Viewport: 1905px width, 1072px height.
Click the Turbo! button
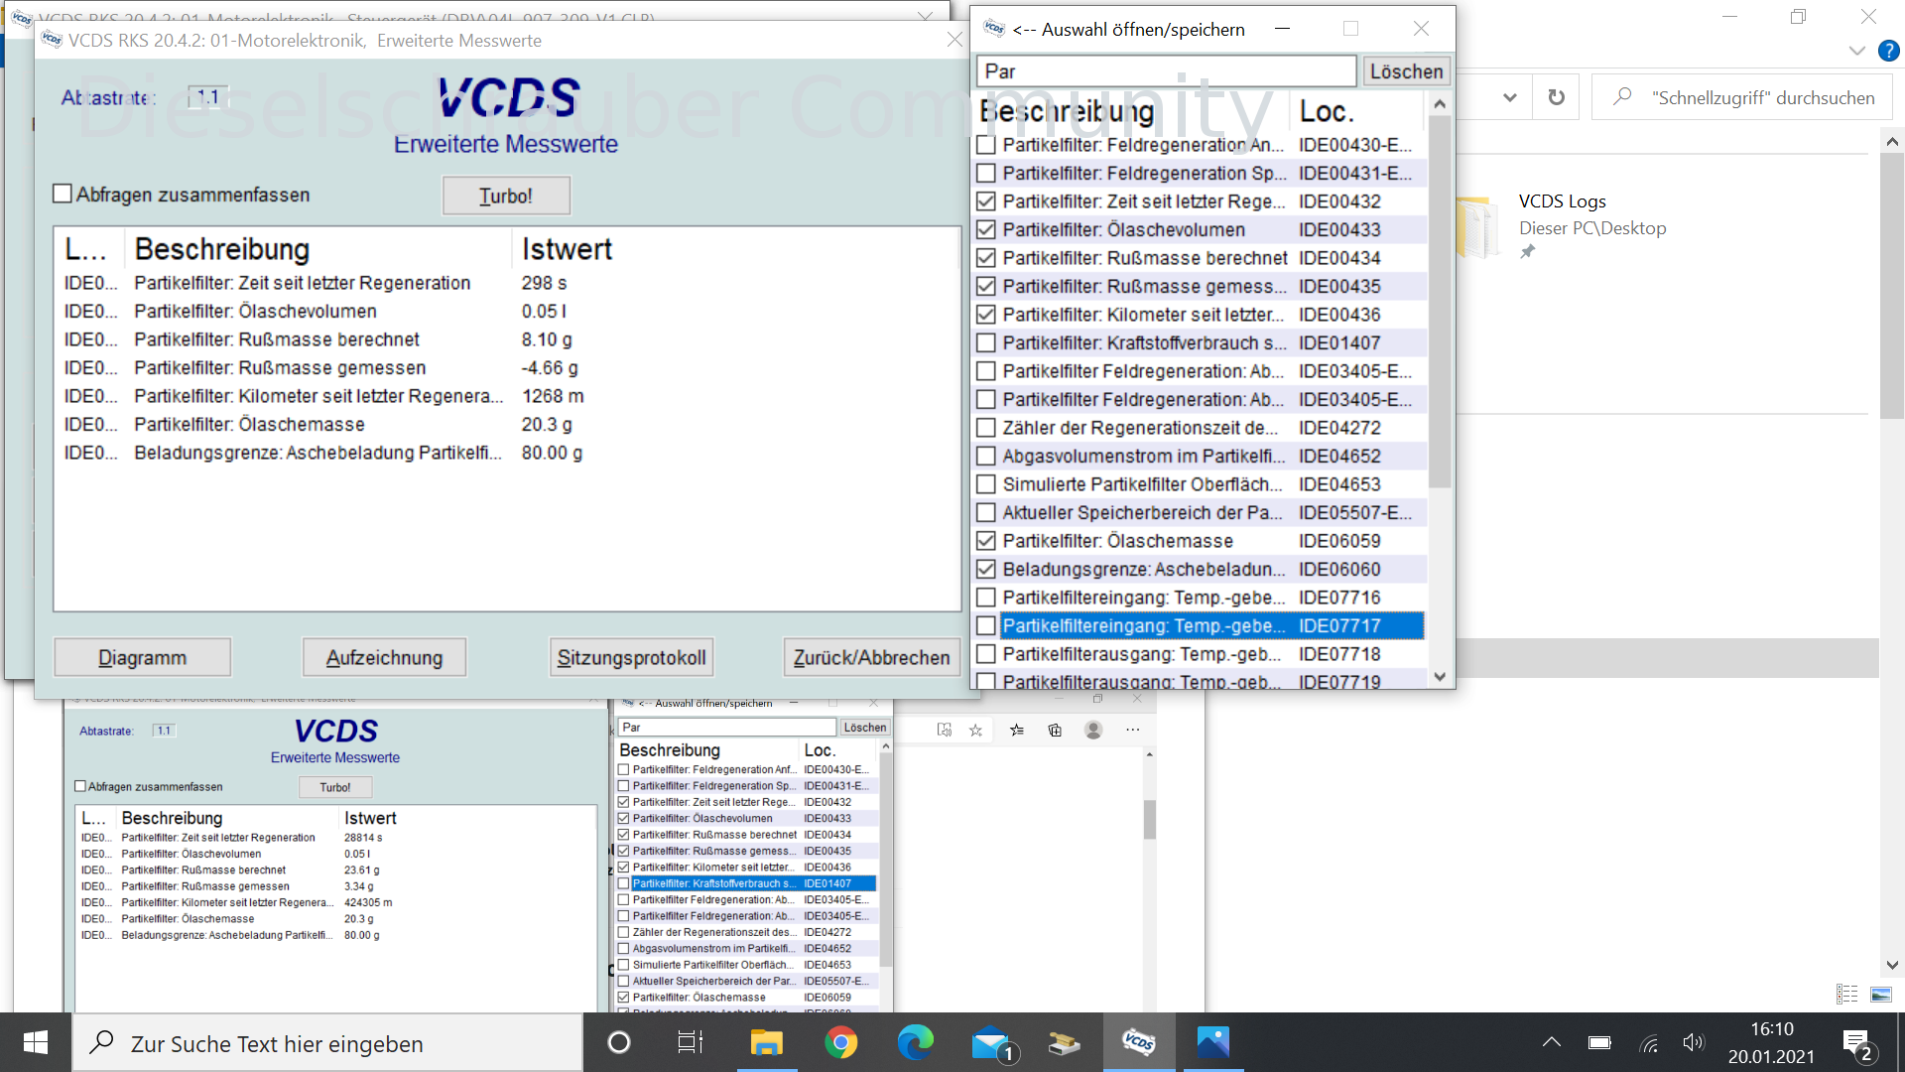(x=506, y=196)
